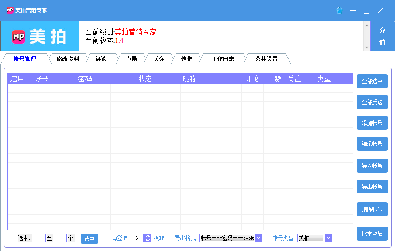Delete accounts with 删除帐号
This screenshot has width=395, height=251.
372,209
